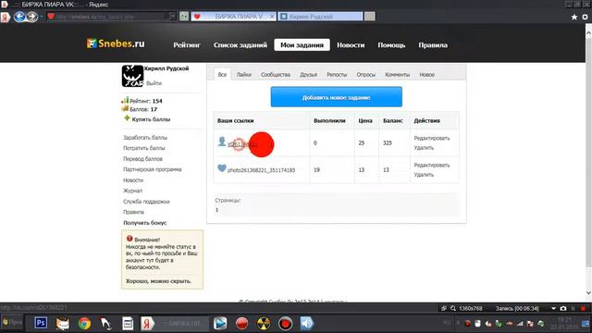
Task: Switch to the Кирилл Рудской browser tab
Action: (x=320, y=17)
